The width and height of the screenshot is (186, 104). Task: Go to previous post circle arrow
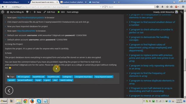point(9,90)
